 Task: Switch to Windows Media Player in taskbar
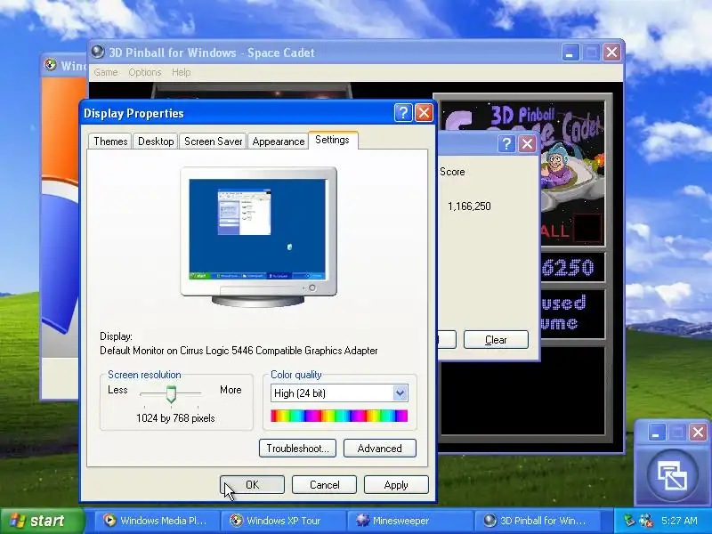(156, 521)
